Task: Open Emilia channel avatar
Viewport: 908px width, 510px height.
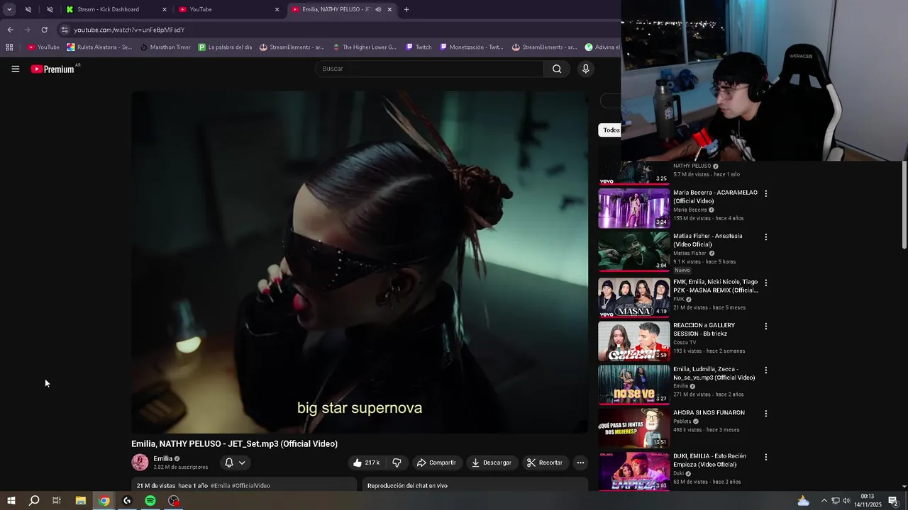Action: (140, 463)
